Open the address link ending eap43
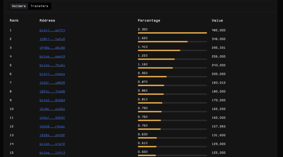 [x=52, y=56]
